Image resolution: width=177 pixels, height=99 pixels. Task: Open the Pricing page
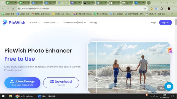click(x=93, y=22)
